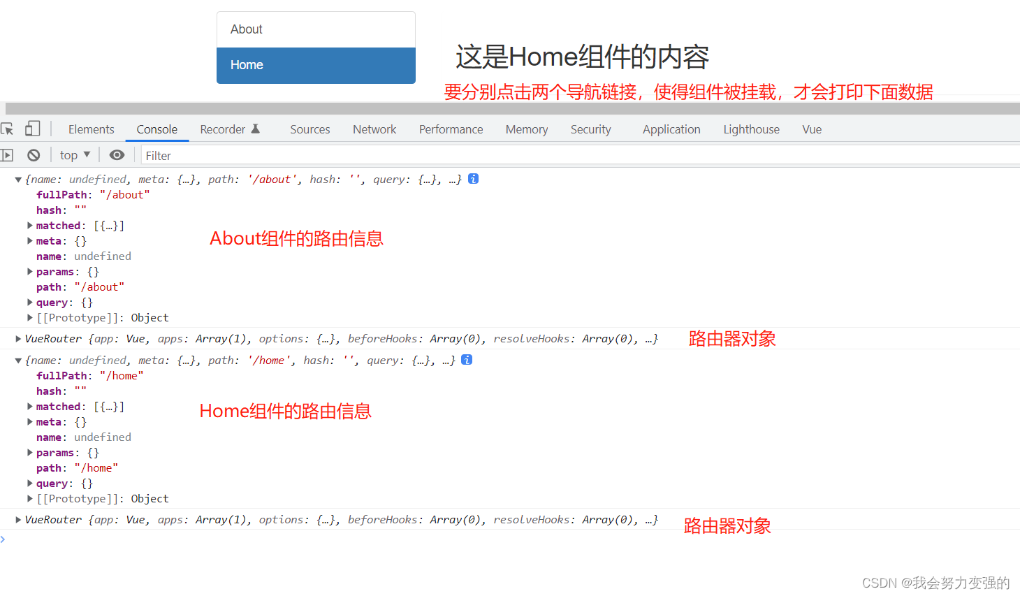
Task: Open the top frame context dropdown
Action: pyautogui.click(x=73, y=154)
